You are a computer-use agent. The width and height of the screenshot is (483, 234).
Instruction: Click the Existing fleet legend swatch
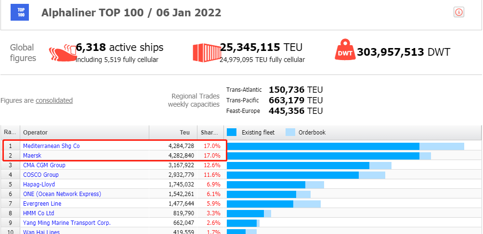pos(232,133)
